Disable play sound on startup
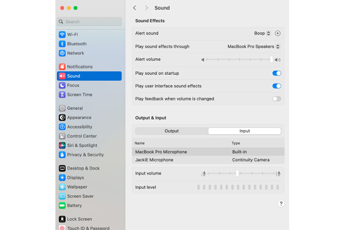The image size is (345, 230). click(277, 73)
